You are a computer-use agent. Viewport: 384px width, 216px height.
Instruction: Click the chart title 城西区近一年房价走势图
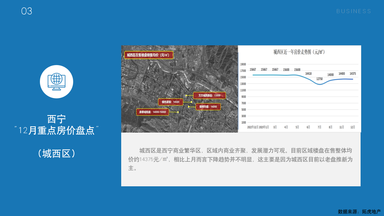pos(299,52)
